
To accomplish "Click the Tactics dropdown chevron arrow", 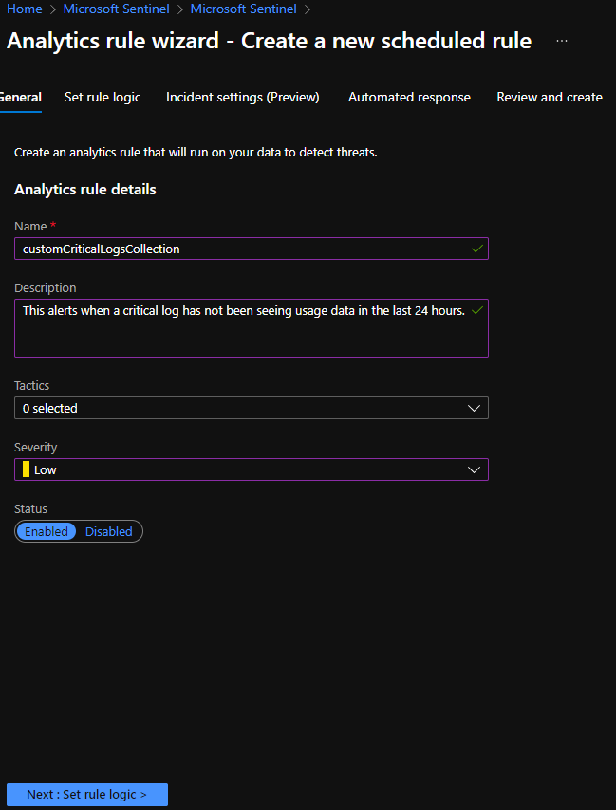I will click(x=474, y=408).
